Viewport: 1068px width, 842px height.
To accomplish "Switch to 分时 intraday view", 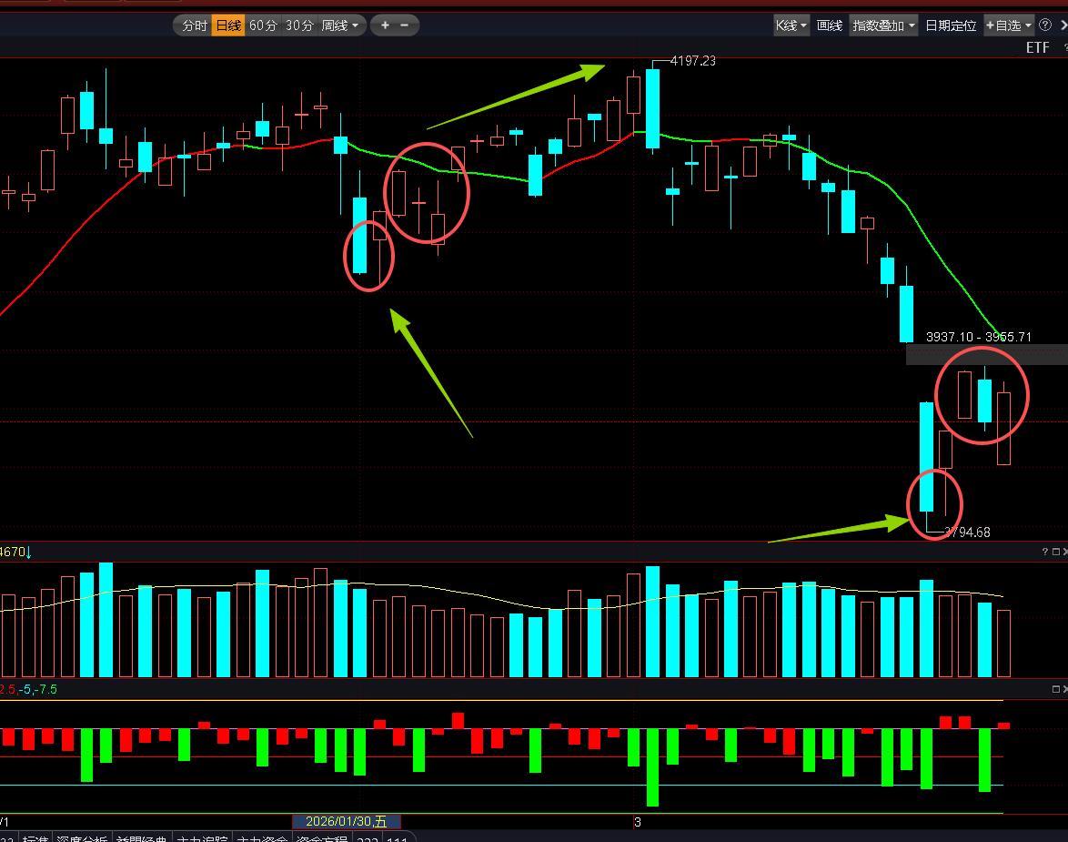I will pos(194,25).
